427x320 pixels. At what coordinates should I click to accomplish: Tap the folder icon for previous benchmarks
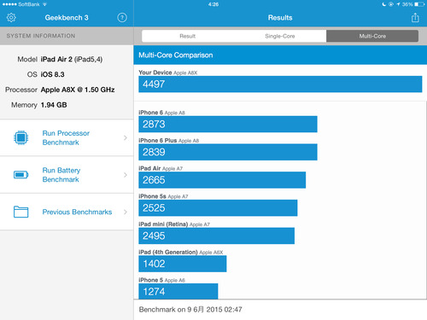pyautogui.click(x=21, y=212)
